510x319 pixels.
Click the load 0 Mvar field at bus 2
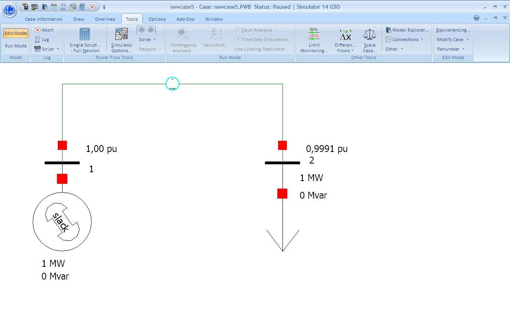tap(314, 195)
